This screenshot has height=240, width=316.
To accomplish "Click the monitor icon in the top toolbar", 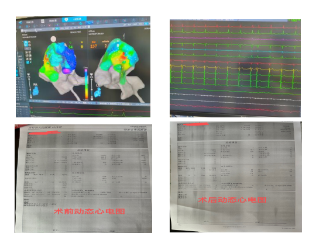I will coord(107,22).
